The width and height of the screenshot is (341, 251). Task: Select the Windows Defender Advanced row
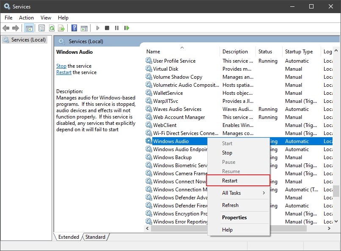tap(176, 198)
